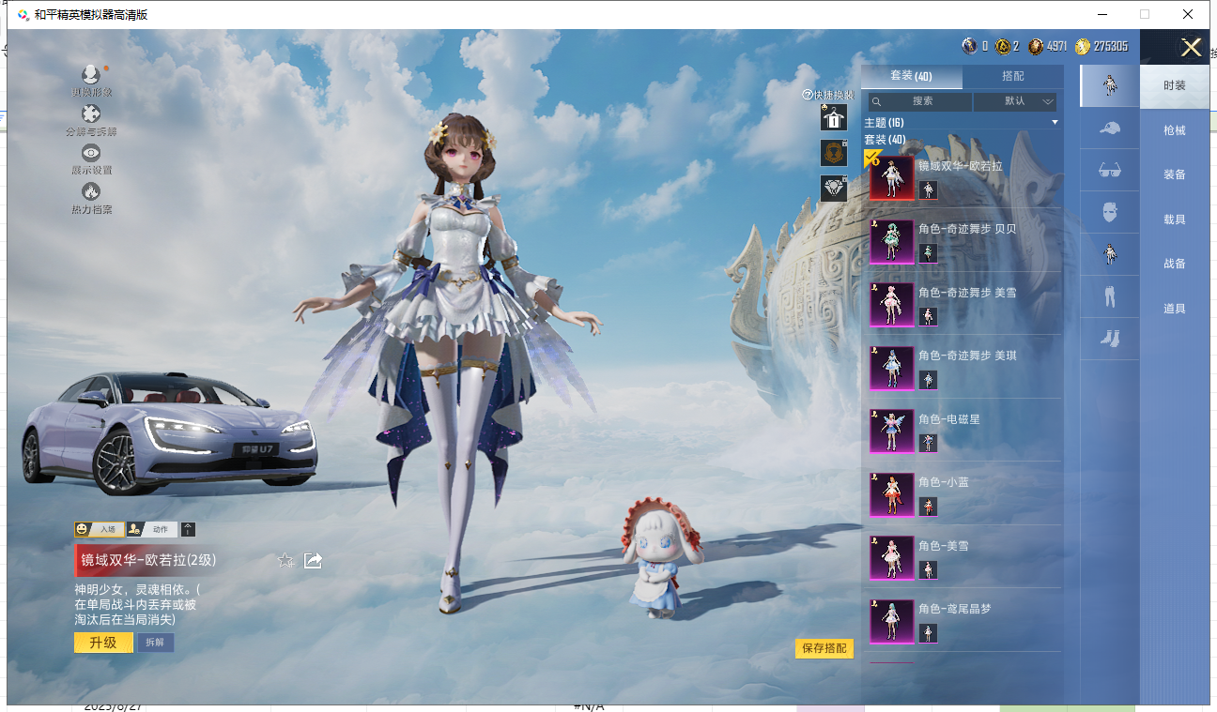
Task: Open 分解与拆解 puzzle piece icon
Action: pos(91,114)
